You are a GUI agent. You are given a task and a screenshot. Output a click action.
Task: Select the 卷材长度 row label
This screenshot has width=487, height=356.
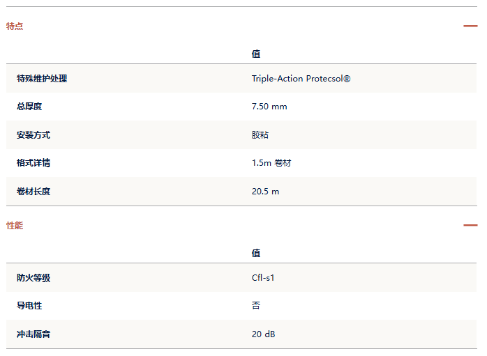33,192
